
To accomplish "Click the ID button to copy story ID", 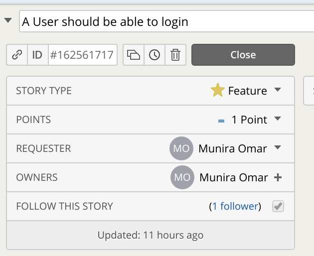I will coord(37,55).
